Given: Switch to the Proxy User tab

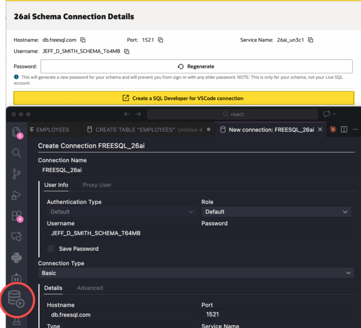Looking at the screenshot, I should [x=97, y=185].
